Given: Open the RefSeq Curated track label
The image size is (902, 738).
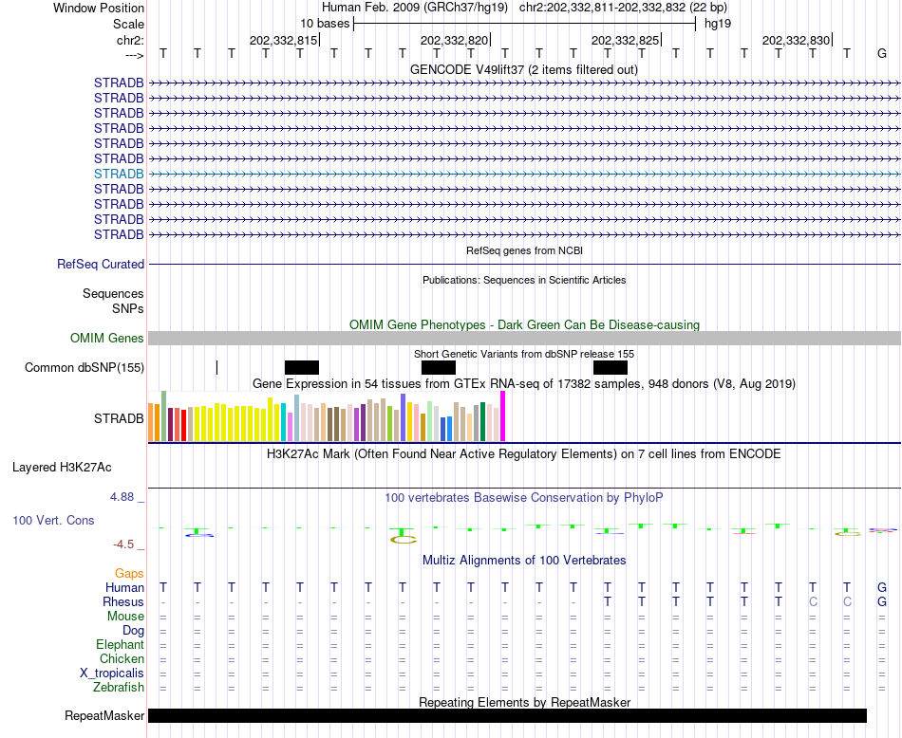Looking at the screenshot, I should pyautogui.click(x=101, y=264).
